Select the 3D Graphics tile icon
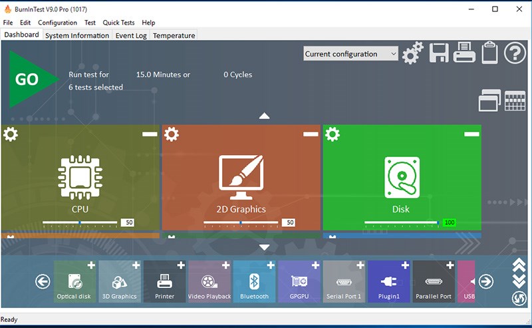532x328 pixels. click(120, 281)
